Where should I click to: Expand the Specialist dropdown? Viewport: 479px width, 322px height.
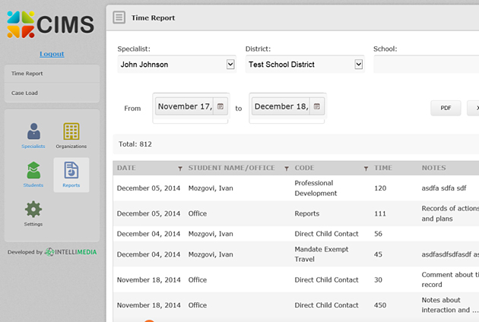tap(230, 65)
